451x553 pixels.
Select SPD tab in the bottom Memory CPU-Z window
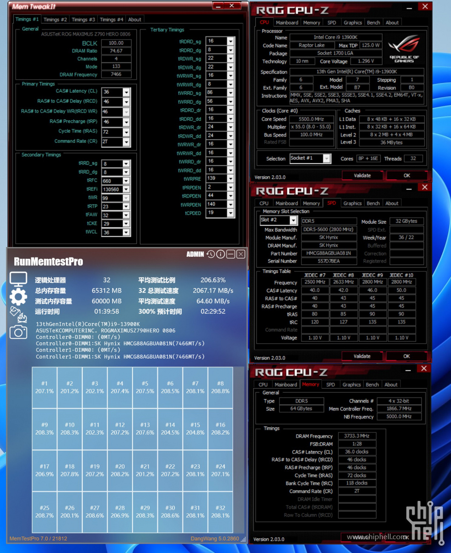[x=330, y=384]
